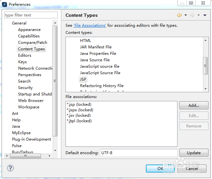This screenshot has height=179, width=212.
Task: Select Content Types in tree
Action: 31,49
